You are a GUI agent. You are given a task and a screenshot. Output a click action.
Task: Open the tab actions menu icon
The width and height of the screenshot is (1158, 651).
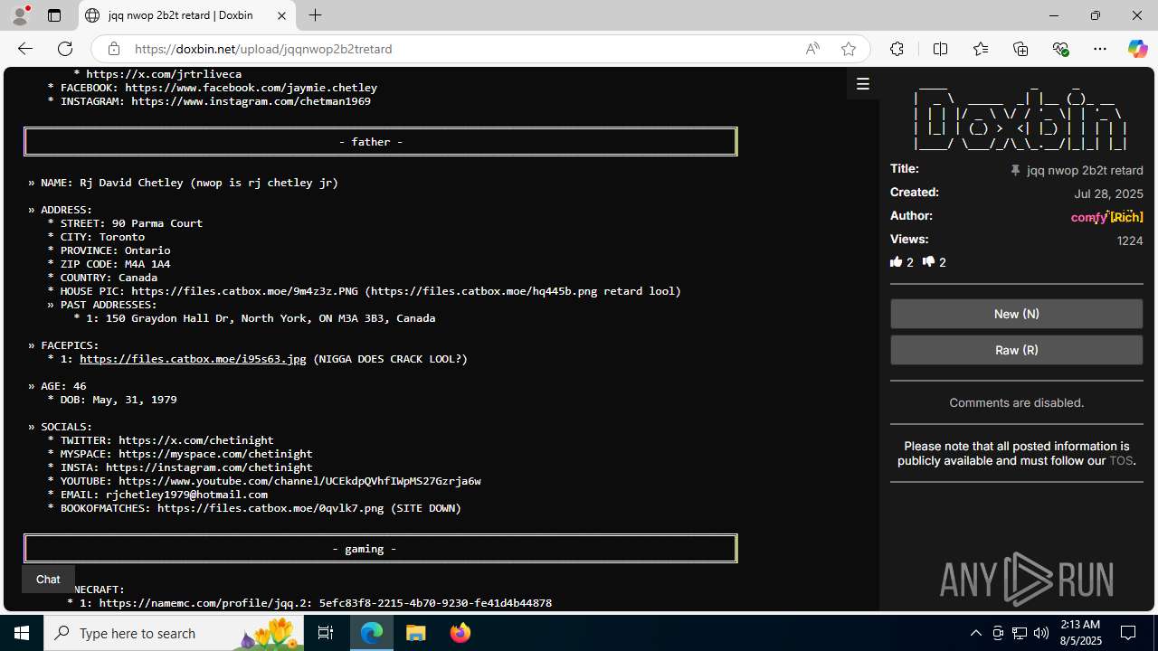[x=54, y=15]
